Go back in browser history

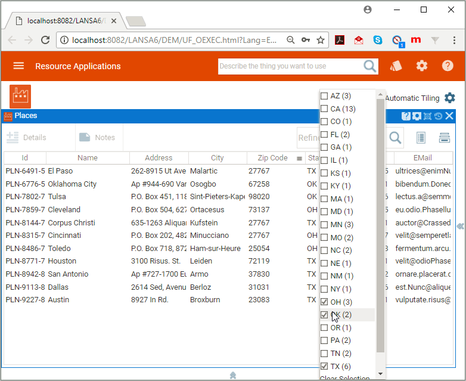(x=12, y=40)
